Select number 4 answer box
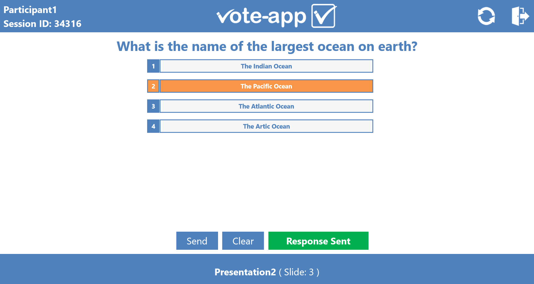 click(x=153, y=126)
